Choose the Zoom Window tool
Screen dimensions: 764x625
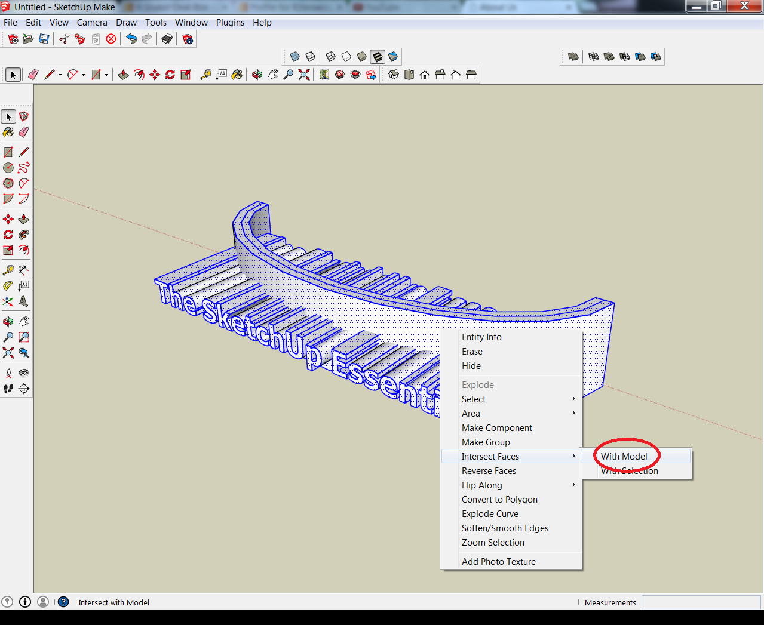(24, 337)
